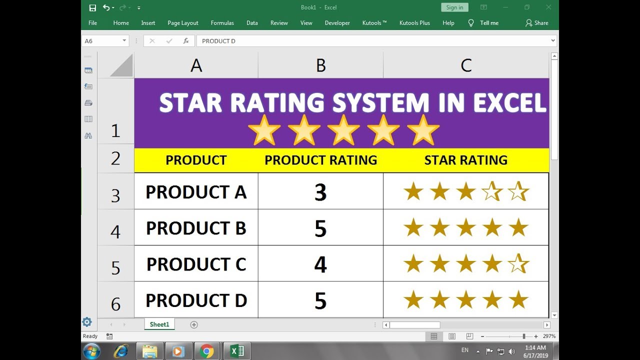Open the Windows Start menu
This screenshot has width=640, height=360.
click(x=92, y=351)
